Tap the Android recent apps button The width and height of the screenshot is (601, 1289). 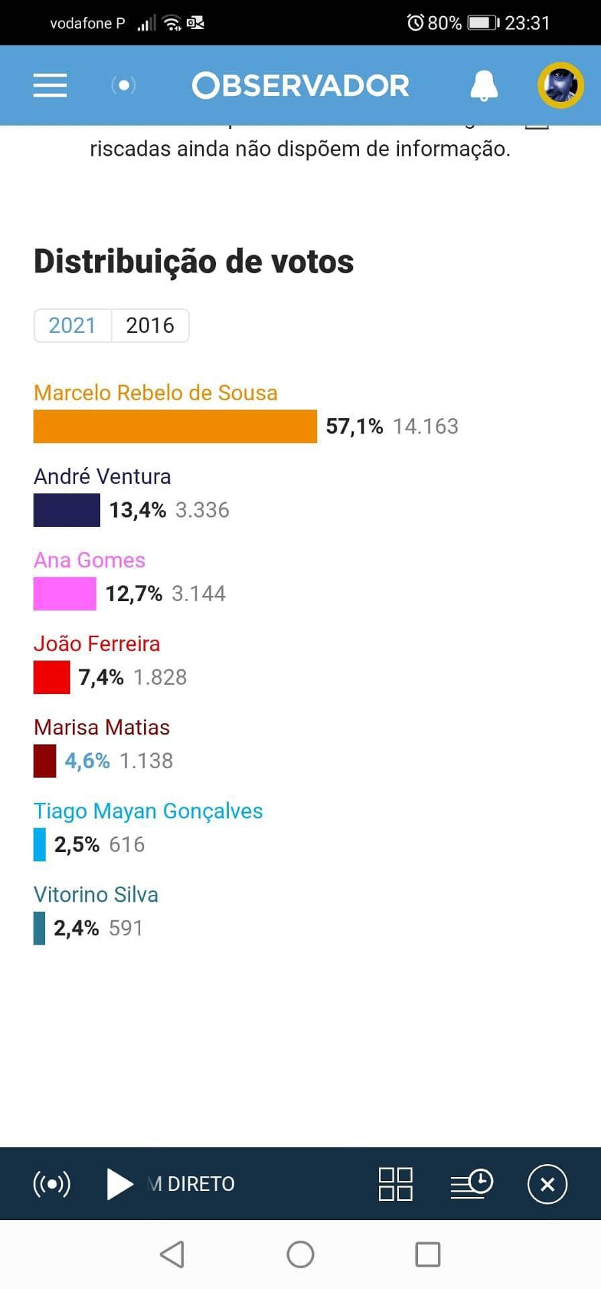point(428,1254)
